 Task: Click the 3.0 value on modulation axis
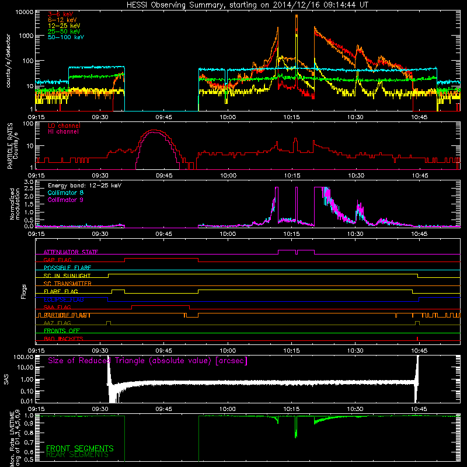click(x=29, y=182)
